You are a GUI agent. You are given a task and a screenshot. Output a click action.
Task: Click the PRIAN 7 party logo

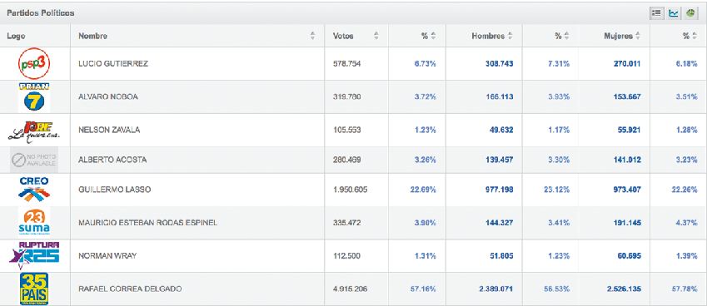click(34, 97)
